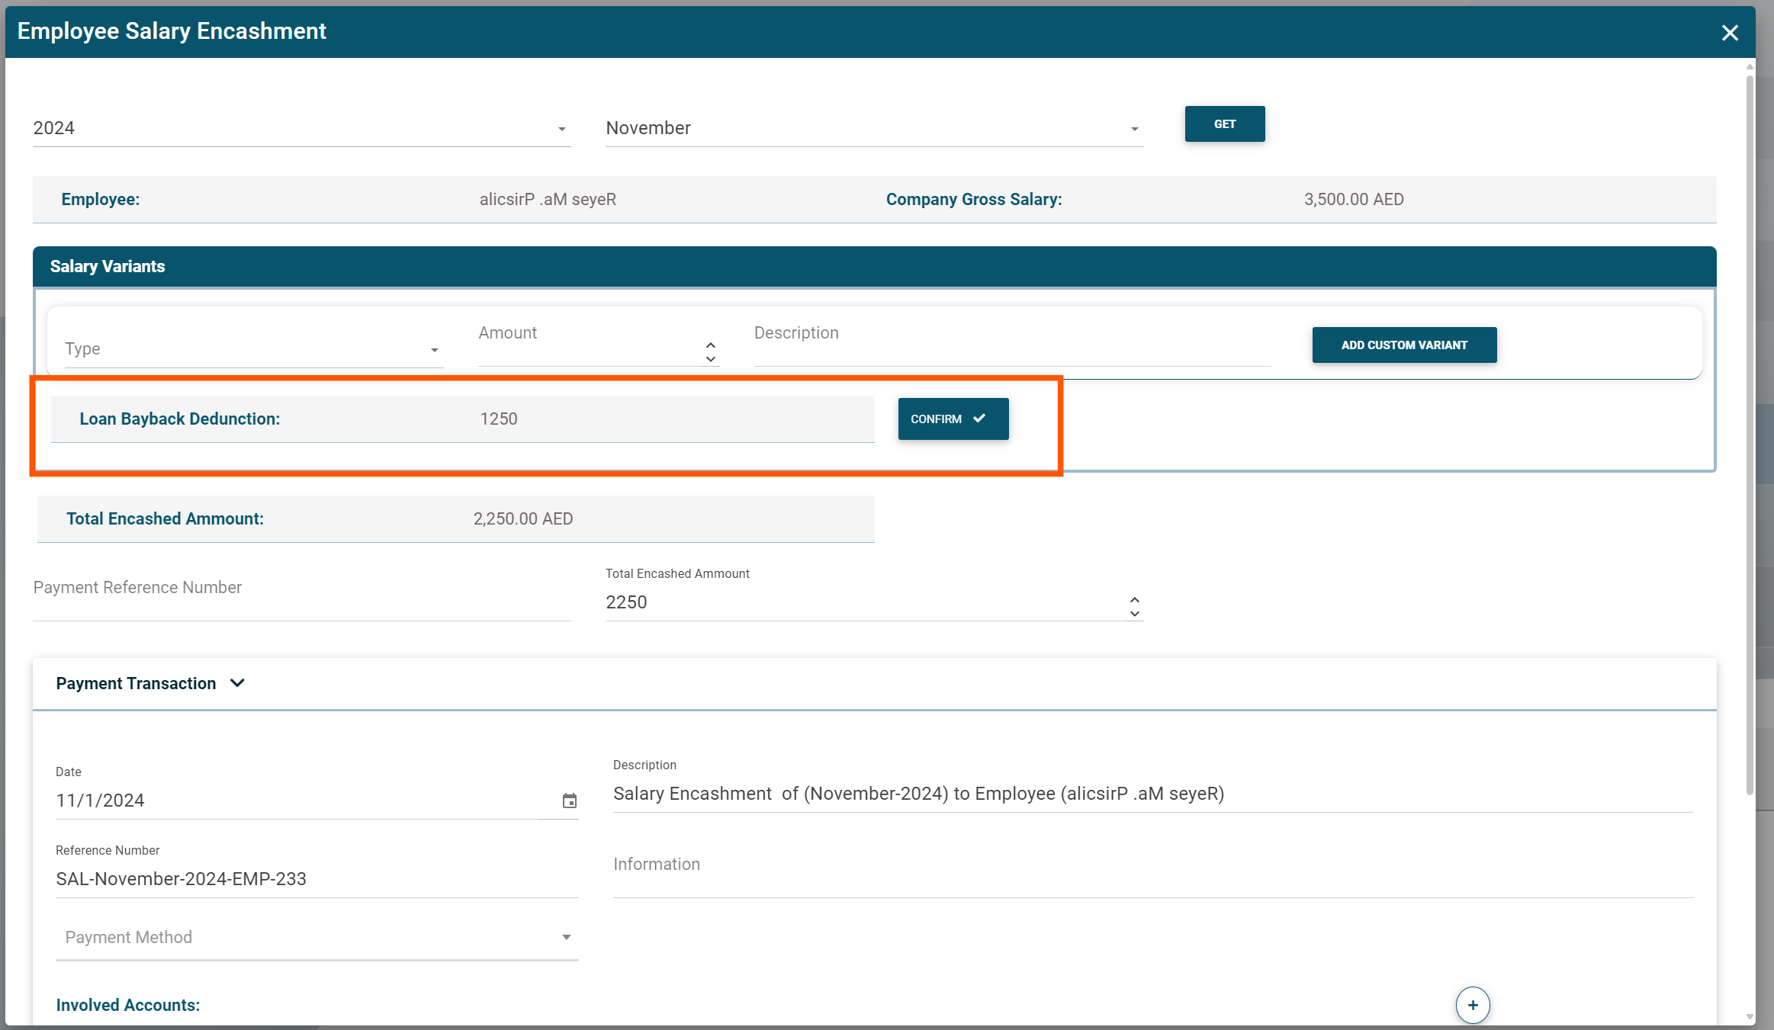This screenshot has width=1774, height=1030.
Task: Confirm the loan payback deduction
Action: click(x=953, y=419)
